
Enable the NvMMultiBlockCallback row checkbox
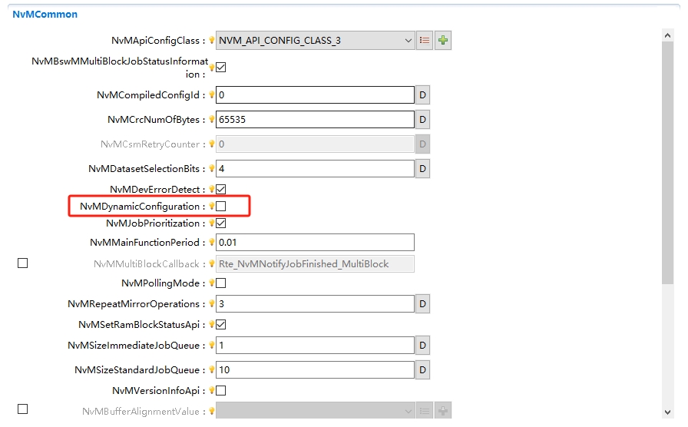coord(22,263)
